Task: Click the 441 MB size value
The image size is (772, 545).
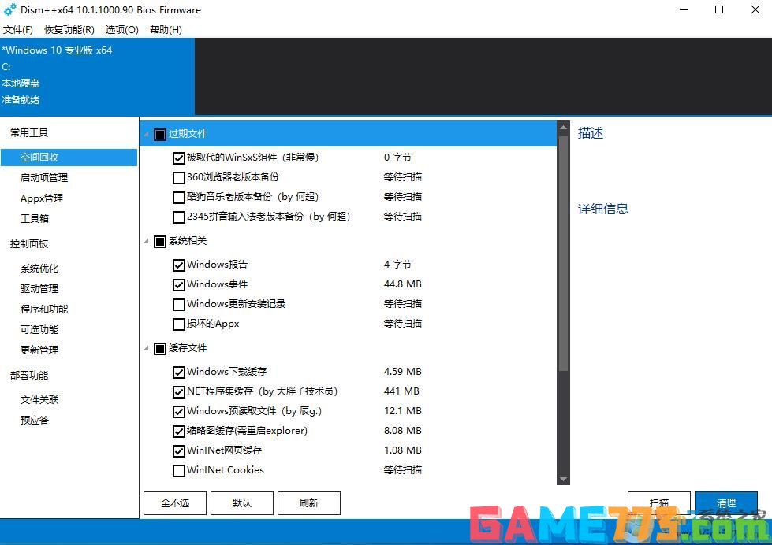Action: pos(401,391)
